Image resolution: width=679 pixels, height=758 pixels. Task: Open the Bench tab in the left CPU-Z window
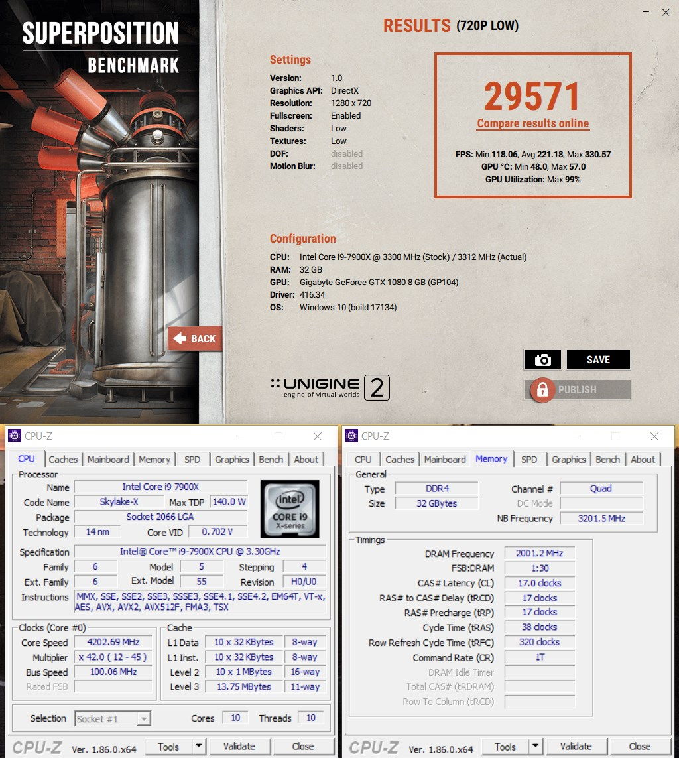271,460
